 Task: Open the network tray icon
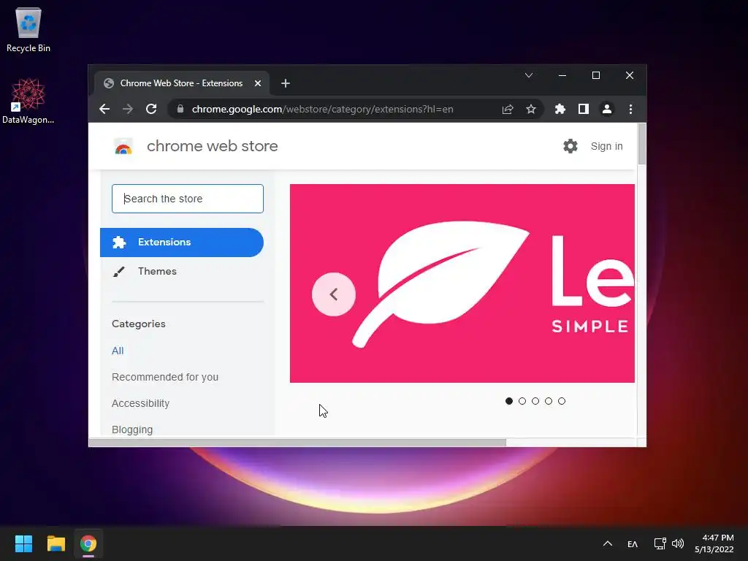pos(660,543)
